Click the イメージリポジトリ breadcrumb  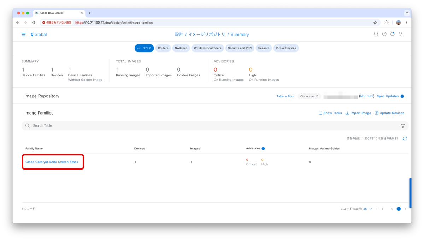207,35
